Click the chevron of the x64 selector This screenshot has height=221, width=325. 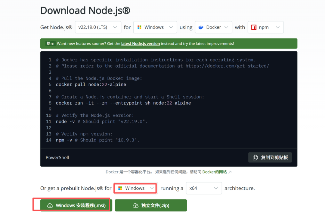[x=216, y=188]
